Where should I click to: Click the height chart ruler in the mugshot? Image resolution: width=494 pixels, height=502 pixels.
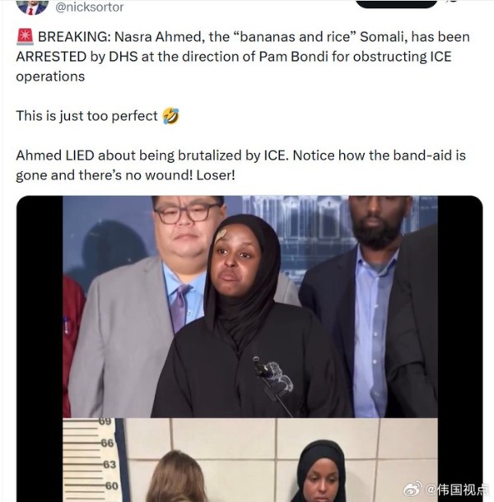(91, 460)
